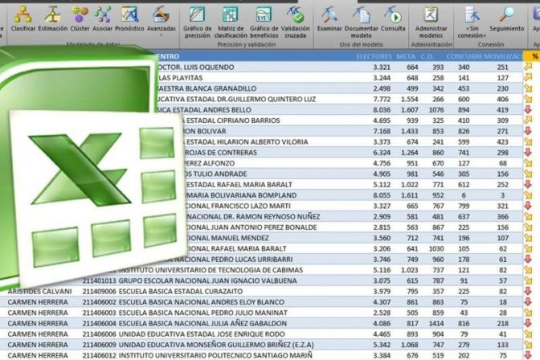Click the ELECTORES column header
540x360 pixels.
[x=372, y=56]
